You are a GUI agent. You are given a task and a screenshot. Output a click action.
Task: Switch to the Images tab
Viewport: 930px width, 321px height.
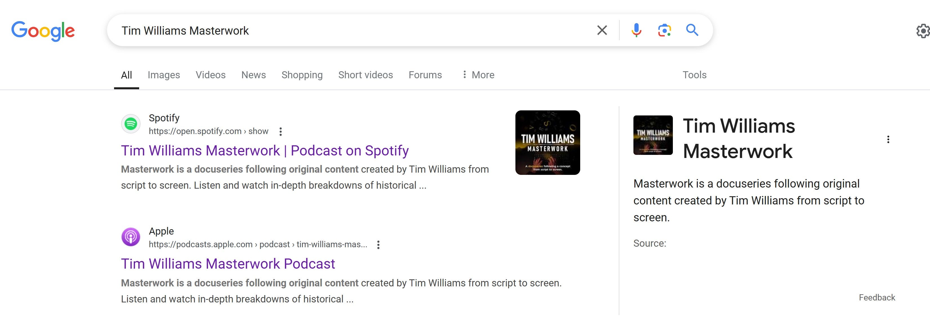[164, 75]
